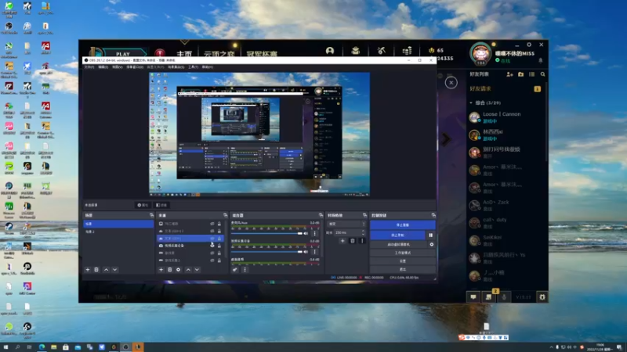Adjust the 250 ms transition duration stepper

click(363, 232)
